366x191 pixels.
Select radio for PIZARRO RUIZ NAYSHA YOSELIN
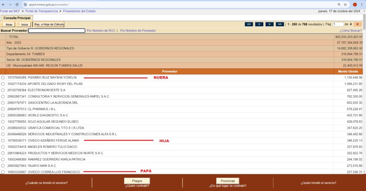click(3, 78)
